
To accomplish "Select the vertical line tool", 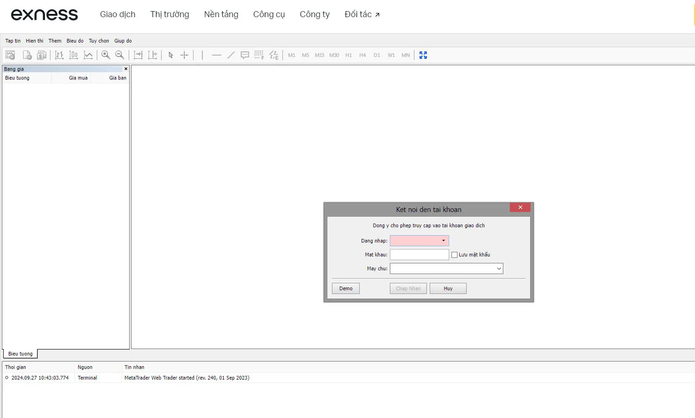I will pos(202,55).
